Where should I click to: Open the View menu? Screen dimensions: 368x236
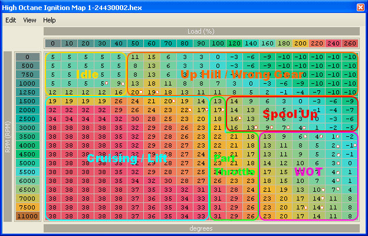pos(29,19)
